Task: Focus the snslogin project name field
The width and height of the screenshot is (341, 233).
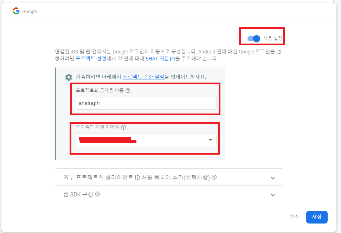Action: coord(146,103)
